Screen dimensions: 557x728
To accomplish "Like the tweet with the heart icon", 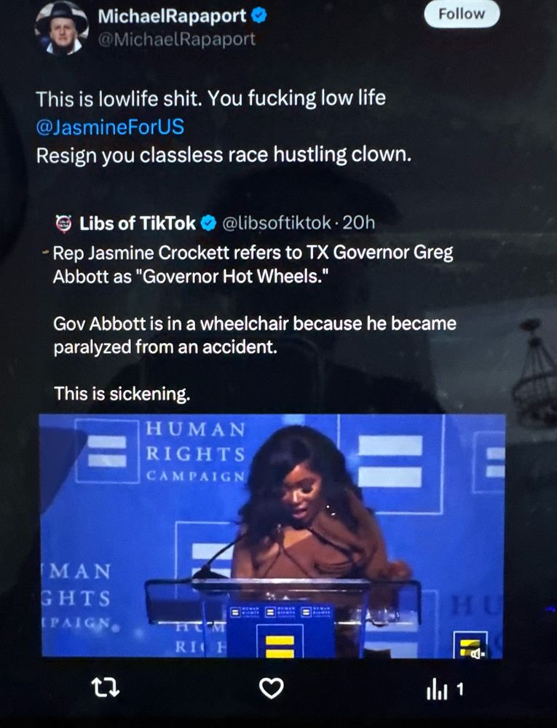I will [x=271, y=688].
